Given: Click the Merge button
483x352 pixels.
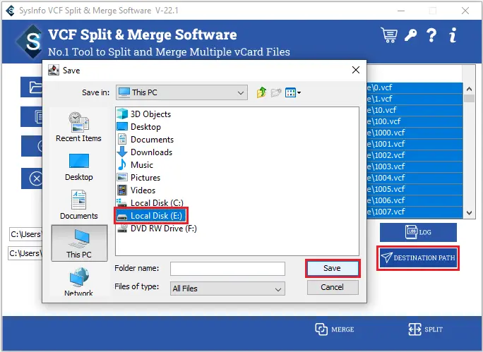Looking at the screenshot, I should (335, 329).
